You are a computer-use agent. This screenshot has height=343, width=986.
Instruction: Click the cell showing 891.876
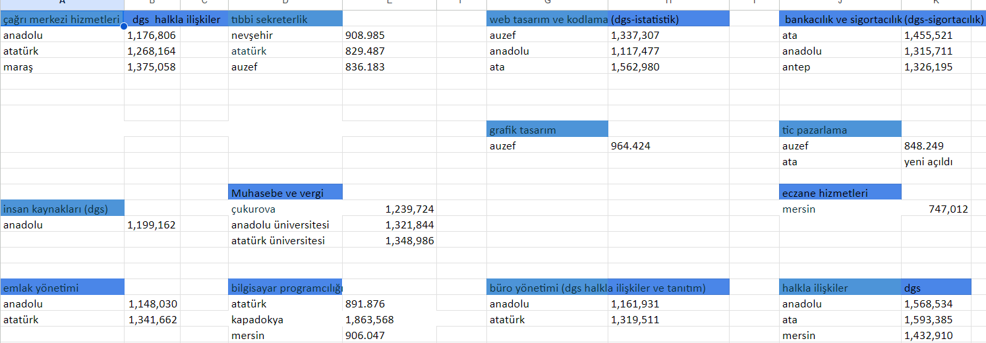(x=389, y=303)
